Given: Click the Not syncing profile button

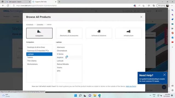Looking at the screenshot, I should pos(163,5).
